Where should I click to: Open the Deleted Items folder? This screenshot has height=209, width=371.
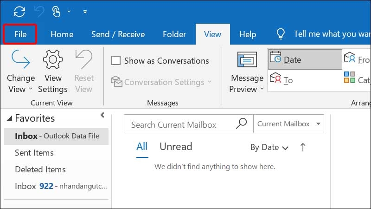(56, 170)
